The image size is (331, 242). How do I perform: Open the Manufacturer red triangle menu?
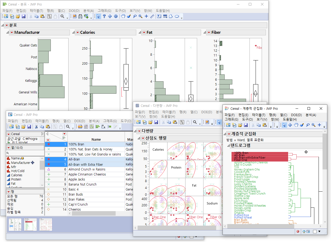tap(12, 32)
